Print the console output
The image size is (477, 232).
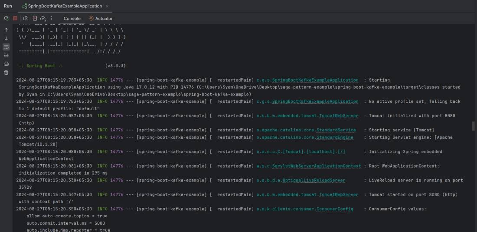point(6,64)
